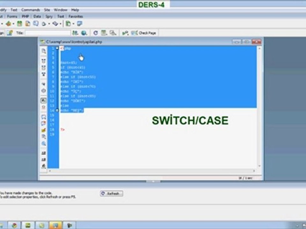306x229 pixels.
Task: Click the Design view icon beside Title
Action: tap(10, 33)
